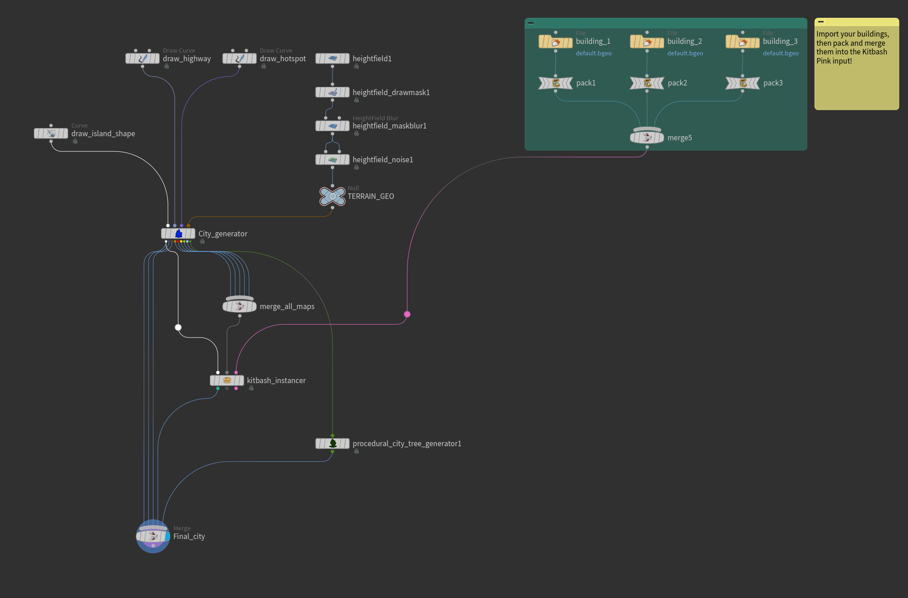
Task: Click the pink wire dot connector
Action: (407, 314)
